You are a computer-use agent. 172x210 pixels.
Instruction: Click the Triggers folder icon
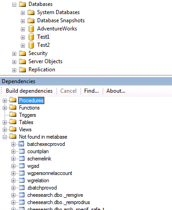coord(13,115)
